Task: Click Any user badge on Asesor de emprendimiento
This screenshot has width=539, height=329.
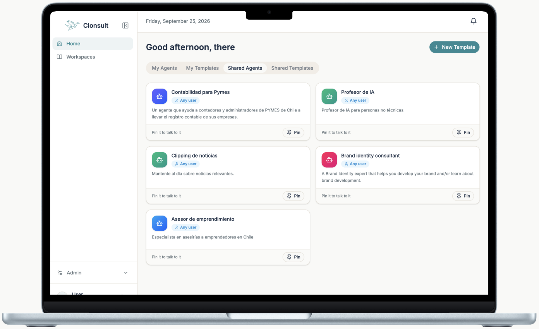Action: (185, 228)
